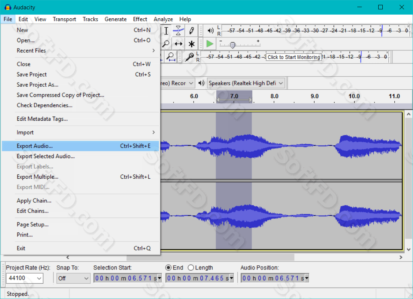Click the Selection Start time field
Image resolution: width=413 pixels, height=299 pixels.
(x=126, y=278)
